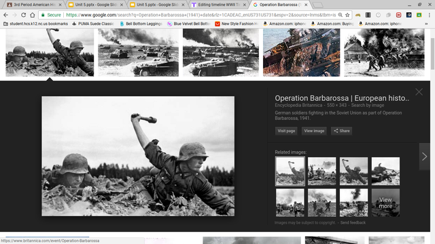Show the next image with the right arrow
The height and width of the screenshot is (244, 435).
point(424,157)
